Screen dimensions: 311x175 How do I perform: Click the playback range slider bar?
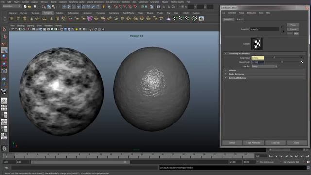[80, 162]
